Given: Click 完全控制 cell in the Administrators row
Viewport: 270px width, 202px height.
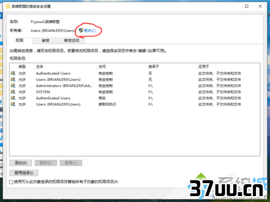Looking at the screenshot, I should pos(105,86).
